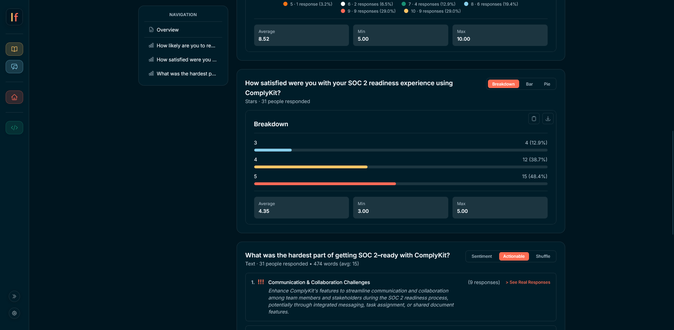674x330 pixels.
Task: Select 'How satisfied were you' in navigation
Action: tap(186, 60)
